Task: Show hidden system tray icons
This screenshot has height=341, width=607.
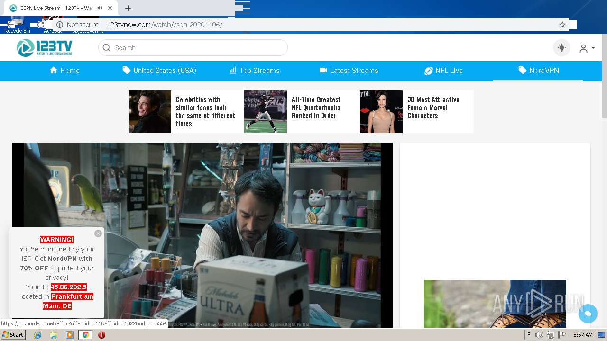Action: [529, 335]
